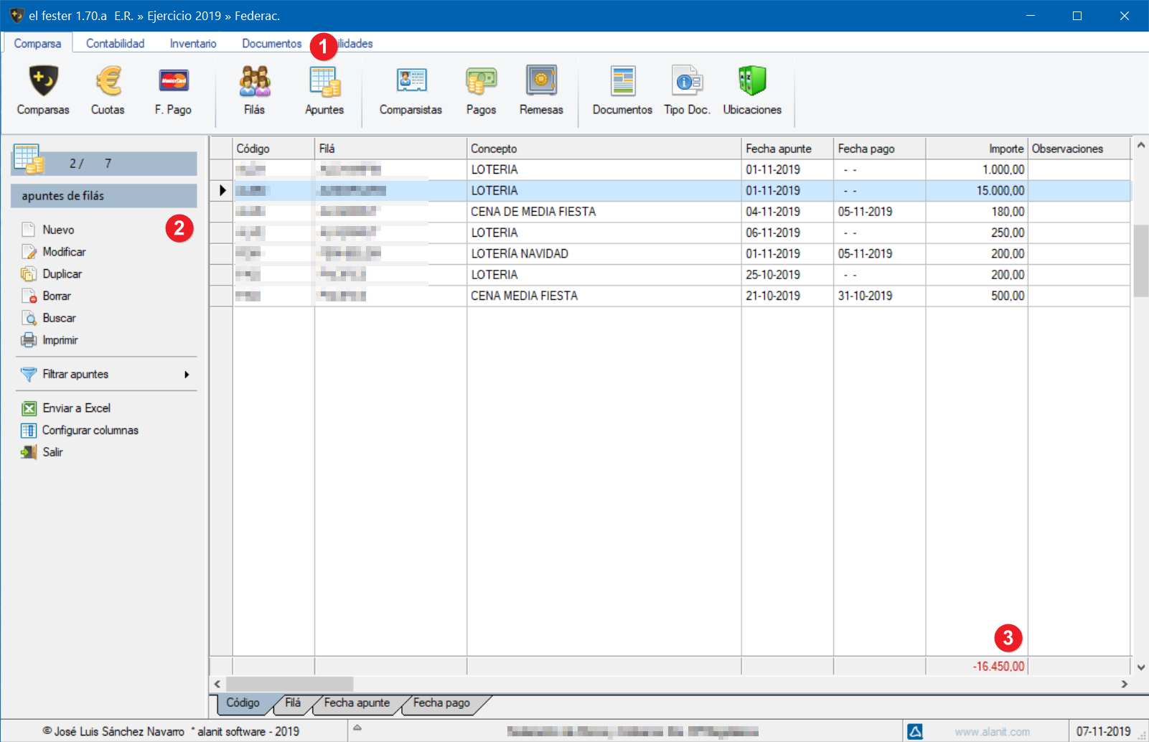This screenshot has height=742, width=1149.
Task: Click Nuevo to create an entry
Action: point(58,230)
